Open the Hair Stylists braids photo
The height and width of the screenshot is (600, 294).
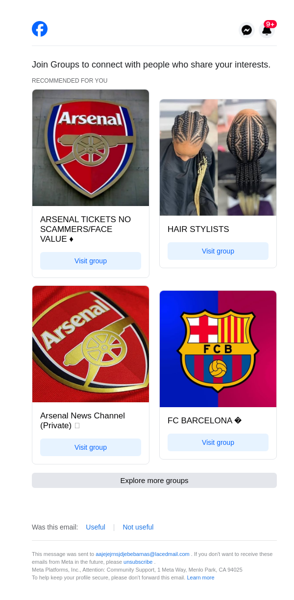point(218,158)
